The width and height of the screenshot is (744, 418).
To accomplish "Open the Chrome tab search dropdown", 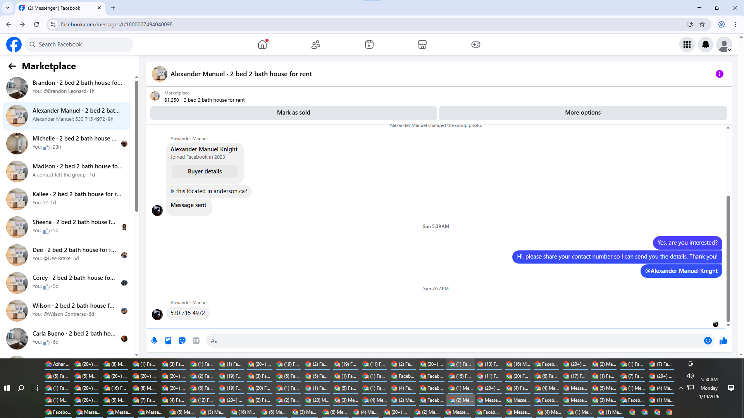I will point(8,8).
